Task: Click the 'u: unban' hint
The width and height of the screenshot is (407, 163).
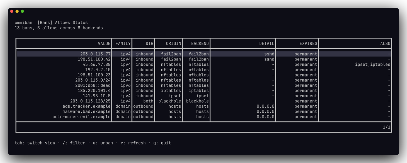Action: tap(103, 143)
